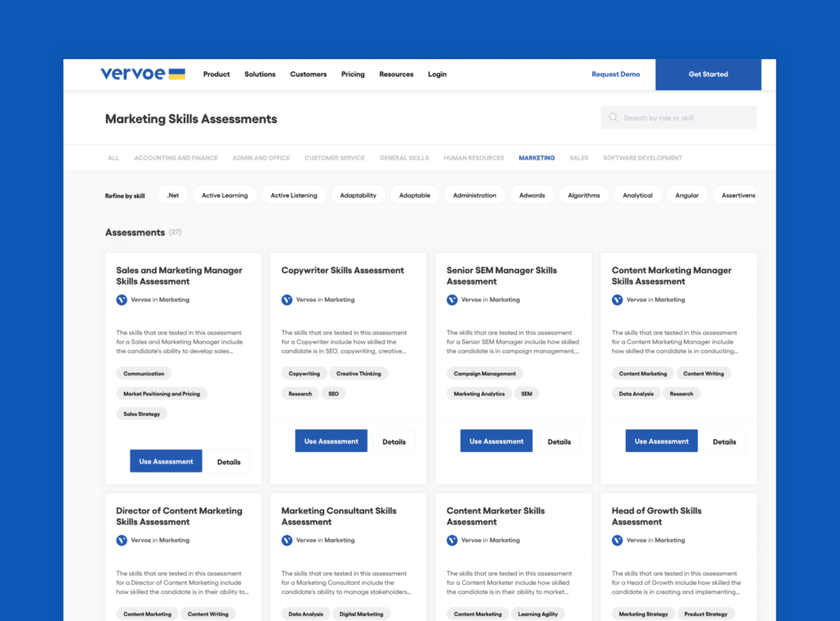This screenshot has height=621, width=840.
Task: Click Vervoe avatar on Senior SEM Manager card
Action: tap(452, 299)
